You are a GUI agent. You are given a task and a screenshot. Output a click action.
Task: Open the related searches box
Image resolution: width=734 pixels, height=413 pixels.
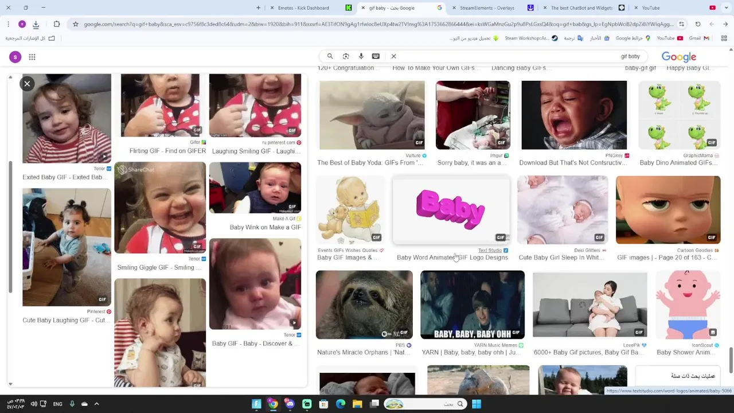pyautogui.click(x=678, y=376)
